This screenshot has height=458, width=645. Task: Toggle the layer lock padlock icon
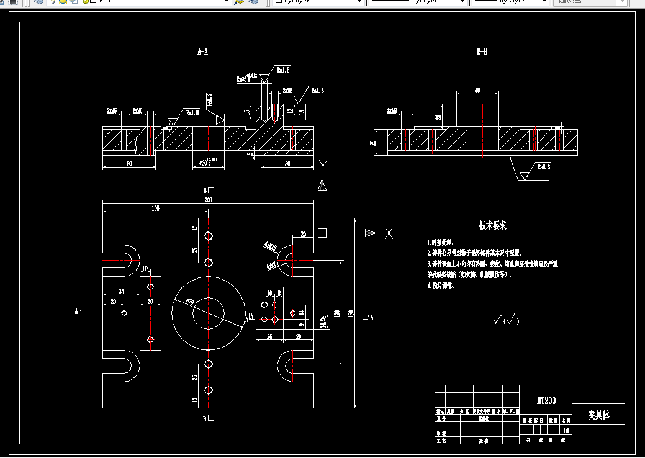tap(86, 1)
